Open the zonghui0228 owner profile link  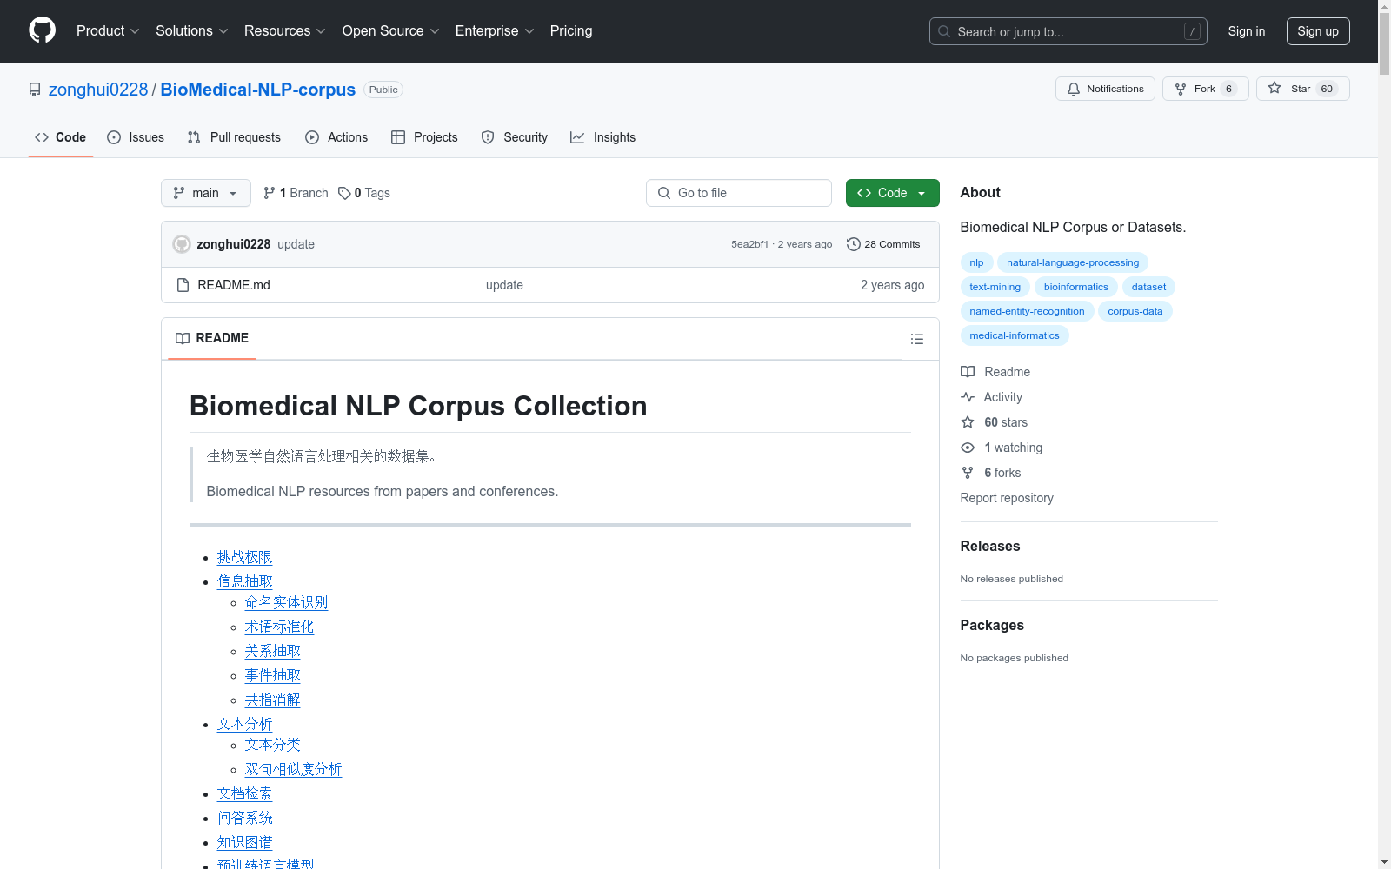98,90
